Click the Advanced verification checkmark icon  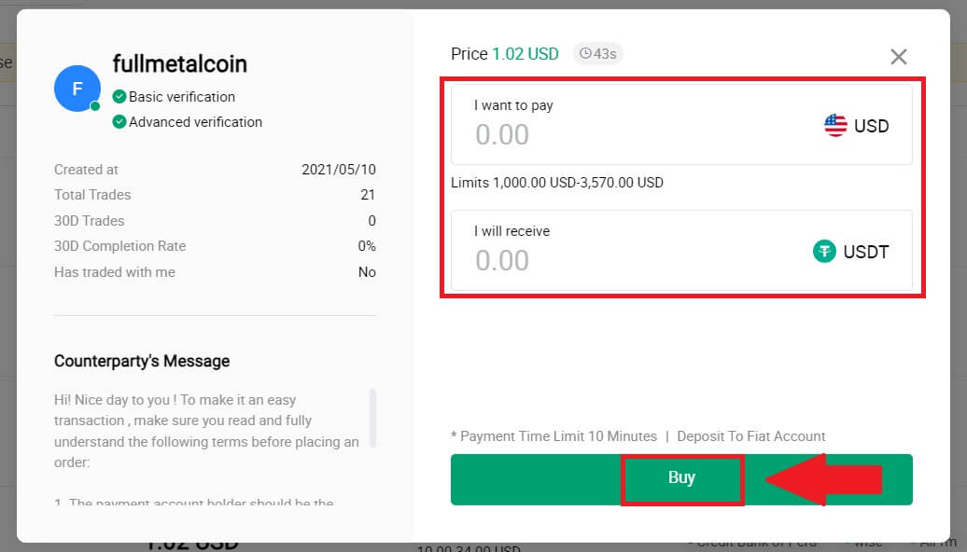coord(120,121)
